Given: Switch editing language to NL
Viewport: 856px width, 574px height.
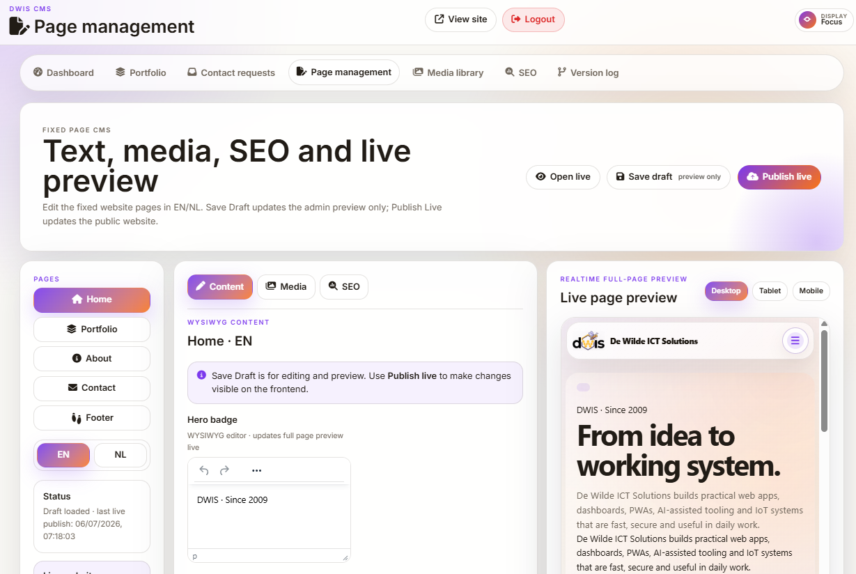Looking at the screenshot, I should click(x=120, y=455).
